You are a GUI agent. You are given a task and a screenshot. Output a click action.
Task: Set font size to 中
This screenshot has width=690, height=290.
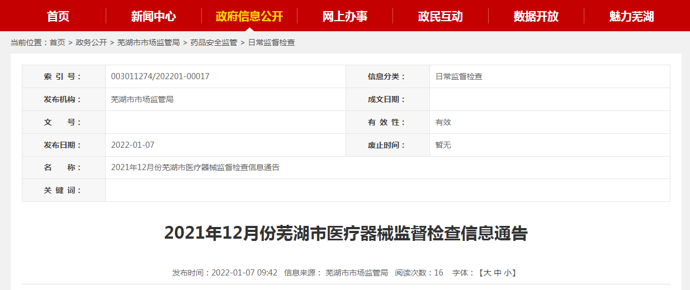pyautogui.click(x=497, y=273)
